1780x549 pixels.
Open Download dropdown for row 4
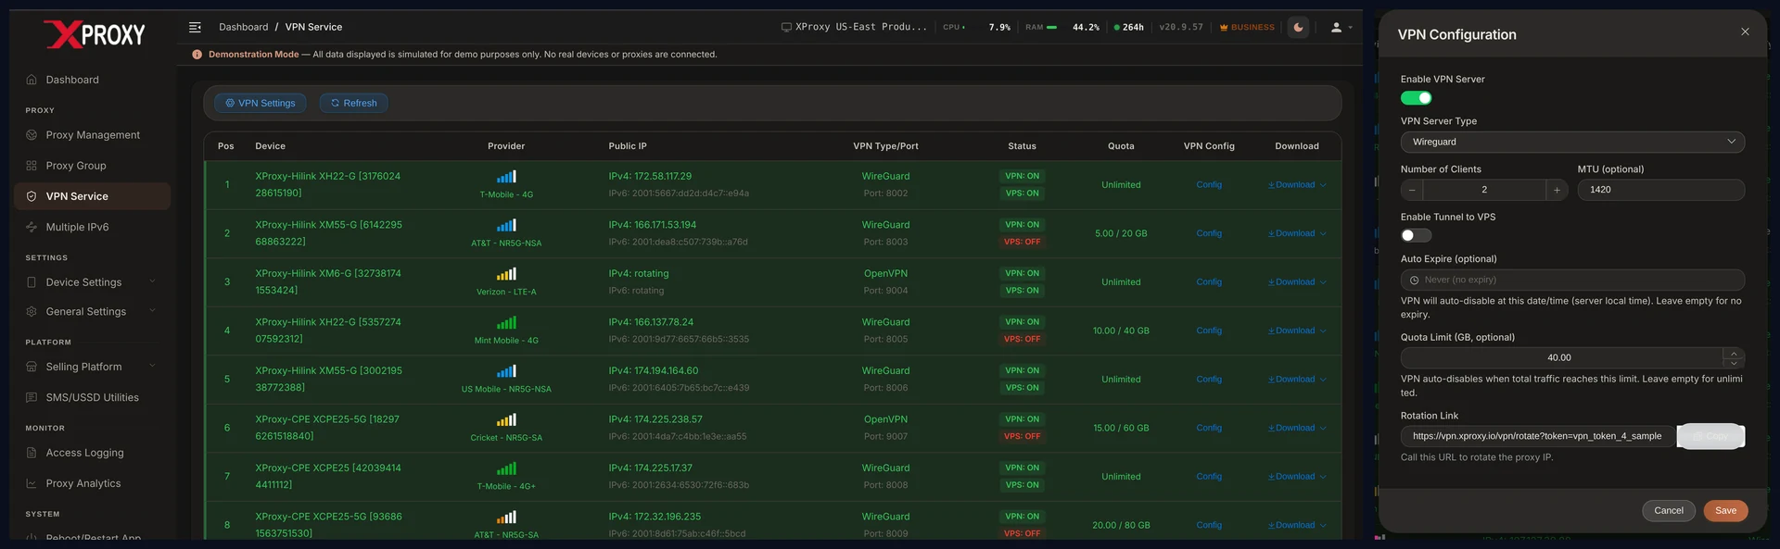(x=1297, y=331)
